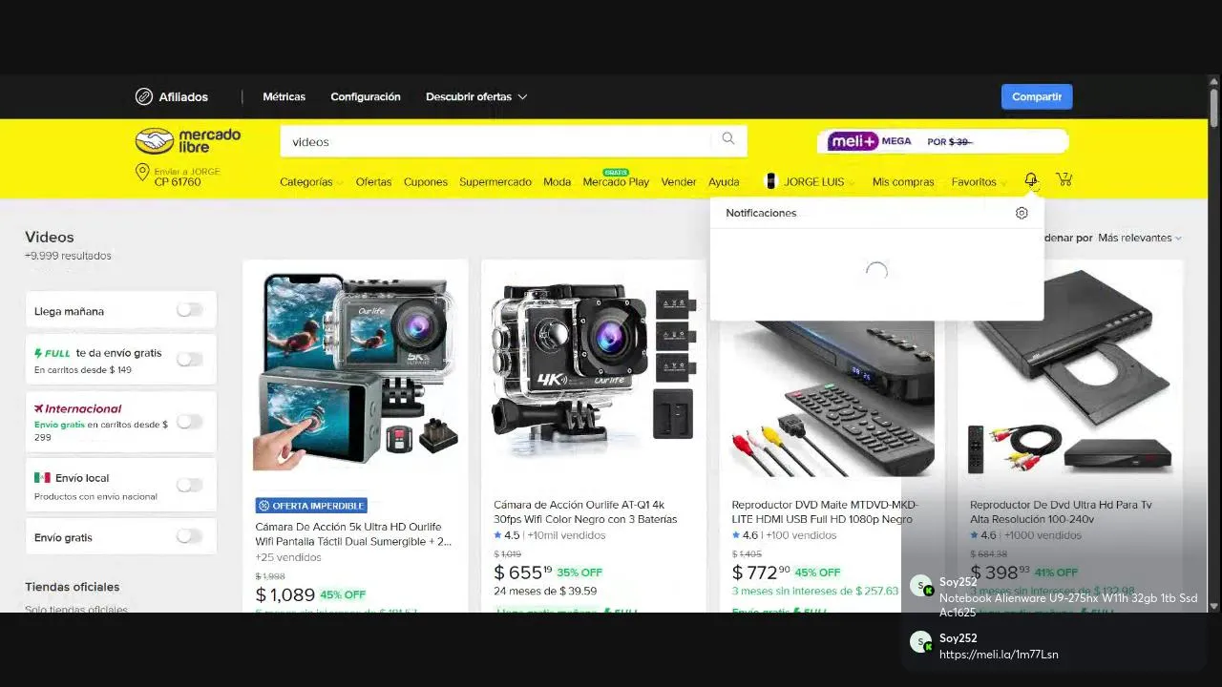1222x687 pixels.
Task: Click the location pin icon
Action: [142, 173]
